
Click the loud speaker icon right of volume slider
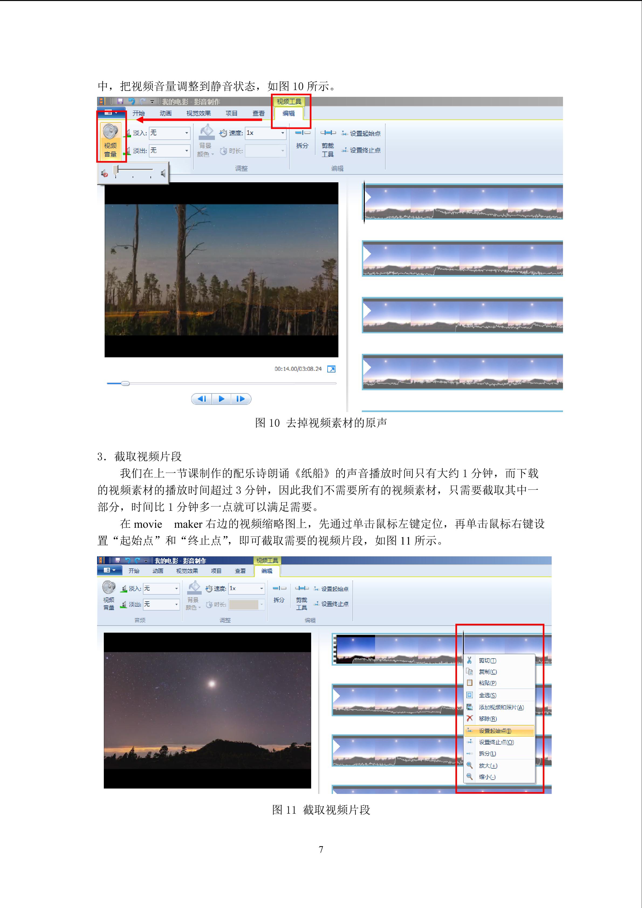coord(163,173)
